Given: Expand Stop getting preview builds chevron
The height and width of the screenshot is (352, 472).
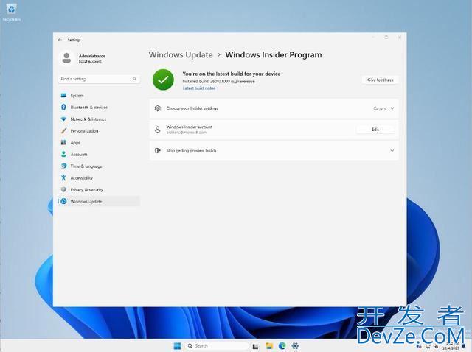Looking at the screenshot, I should coord(392,150).
